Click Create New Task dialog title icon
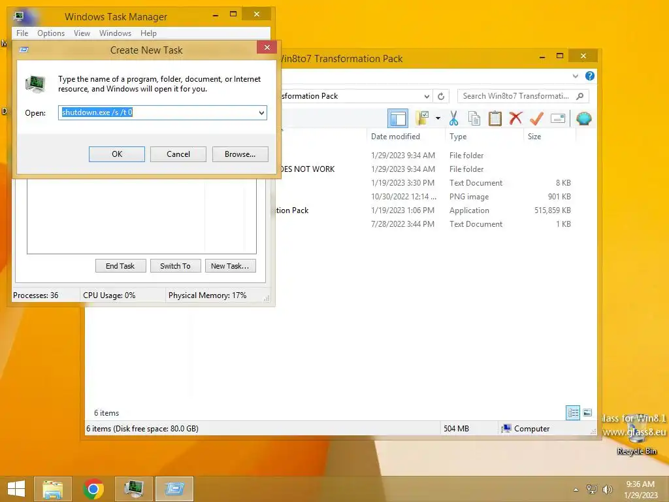The height and width of the screenshot is (502, 669). 24,50
